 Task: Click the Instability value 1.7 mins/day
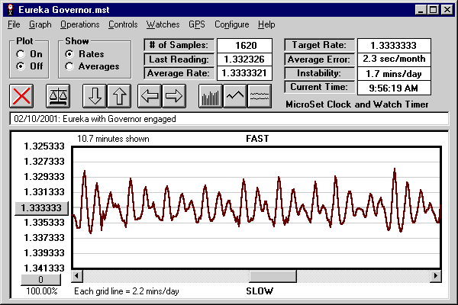(x=394, y=73)
